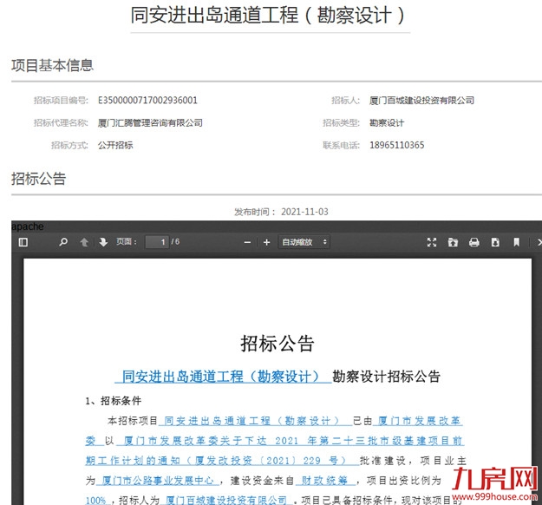Select the 勘察设计 tender type value
This screenshot has width=542, height=505.
(387, 123)
